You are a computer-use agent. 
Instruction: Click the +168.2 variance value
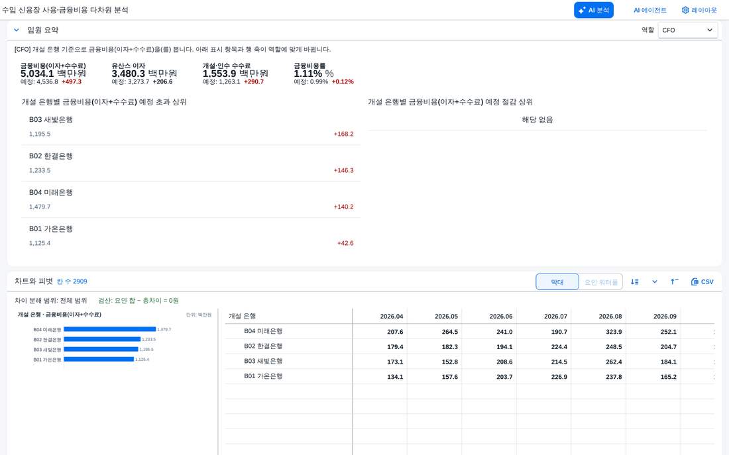(343, 134)
